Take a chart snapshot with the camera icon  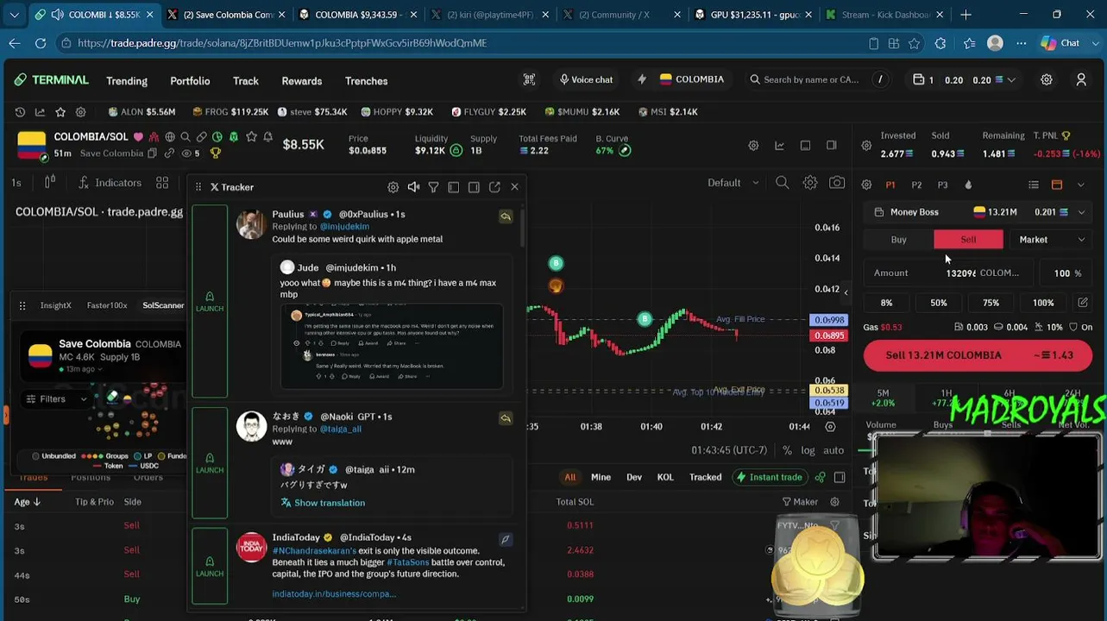pos(837,183)
